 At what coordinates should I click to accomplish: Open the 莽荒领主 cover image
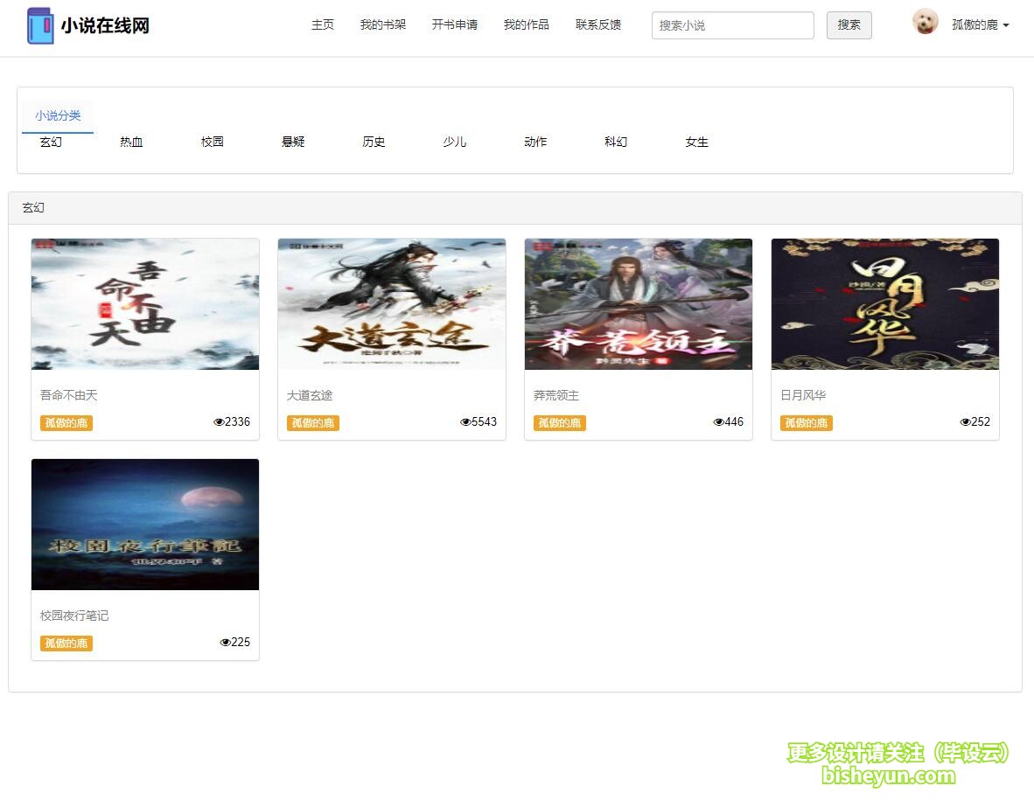tap(639, 304)
